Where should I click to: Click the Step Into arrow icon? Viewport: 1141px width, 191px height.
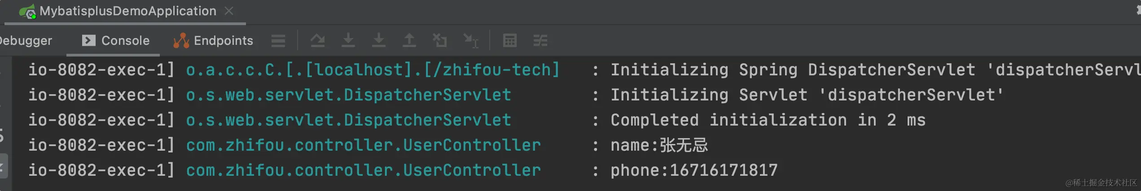pyautogui.click(x=348, y=41)
